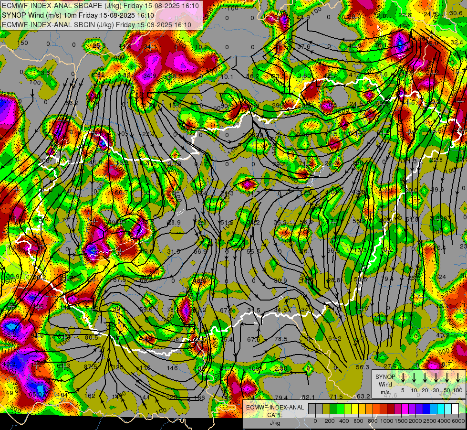The width and height of the screenshot is (467, 430).
Task: Click the 'SYNOP Wind (m/s) 10m' title line
Action: coord(78,15)
